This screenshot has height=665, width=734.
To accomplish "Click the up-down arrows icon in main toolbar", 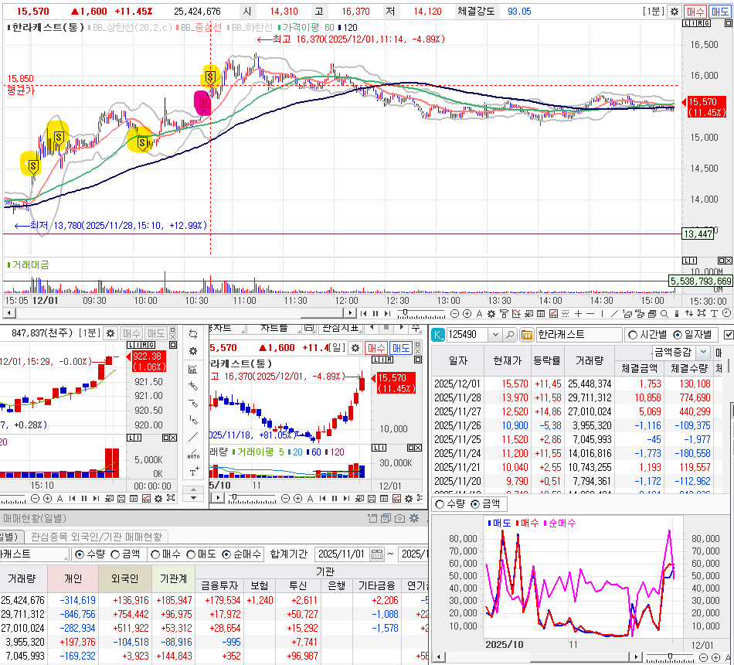I will pyautogui.click(x=689, y=313).
